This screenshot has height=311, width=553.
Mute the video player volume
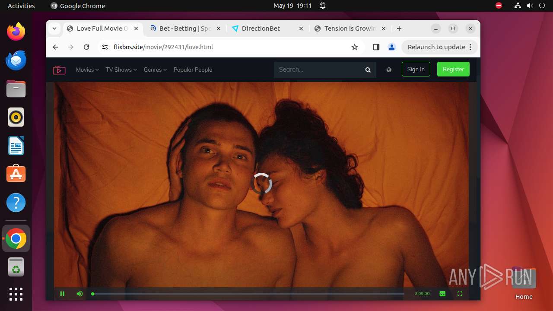point(79,294)
